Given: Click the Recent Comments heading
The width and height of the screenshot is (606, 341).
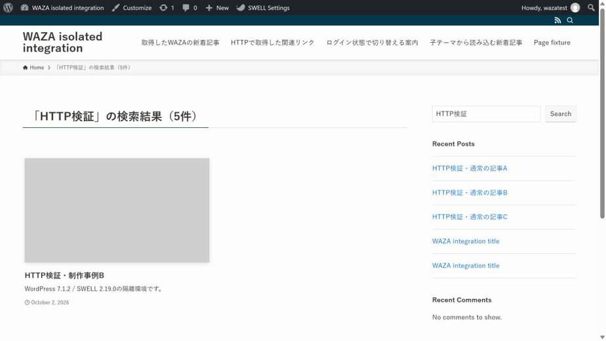Looking at the screenshot, I should click(462, 300).
